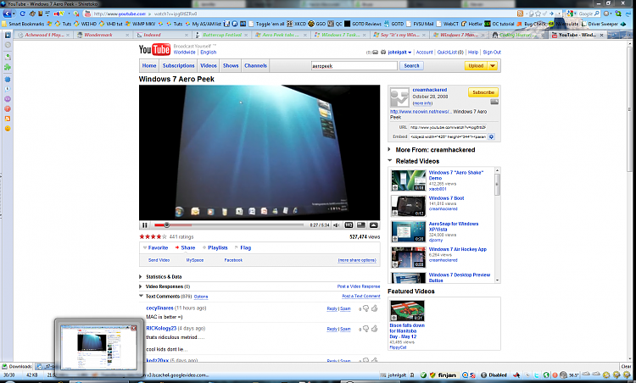Post a Text Comment link
This screenshot has width=636, height=383.
361,297
